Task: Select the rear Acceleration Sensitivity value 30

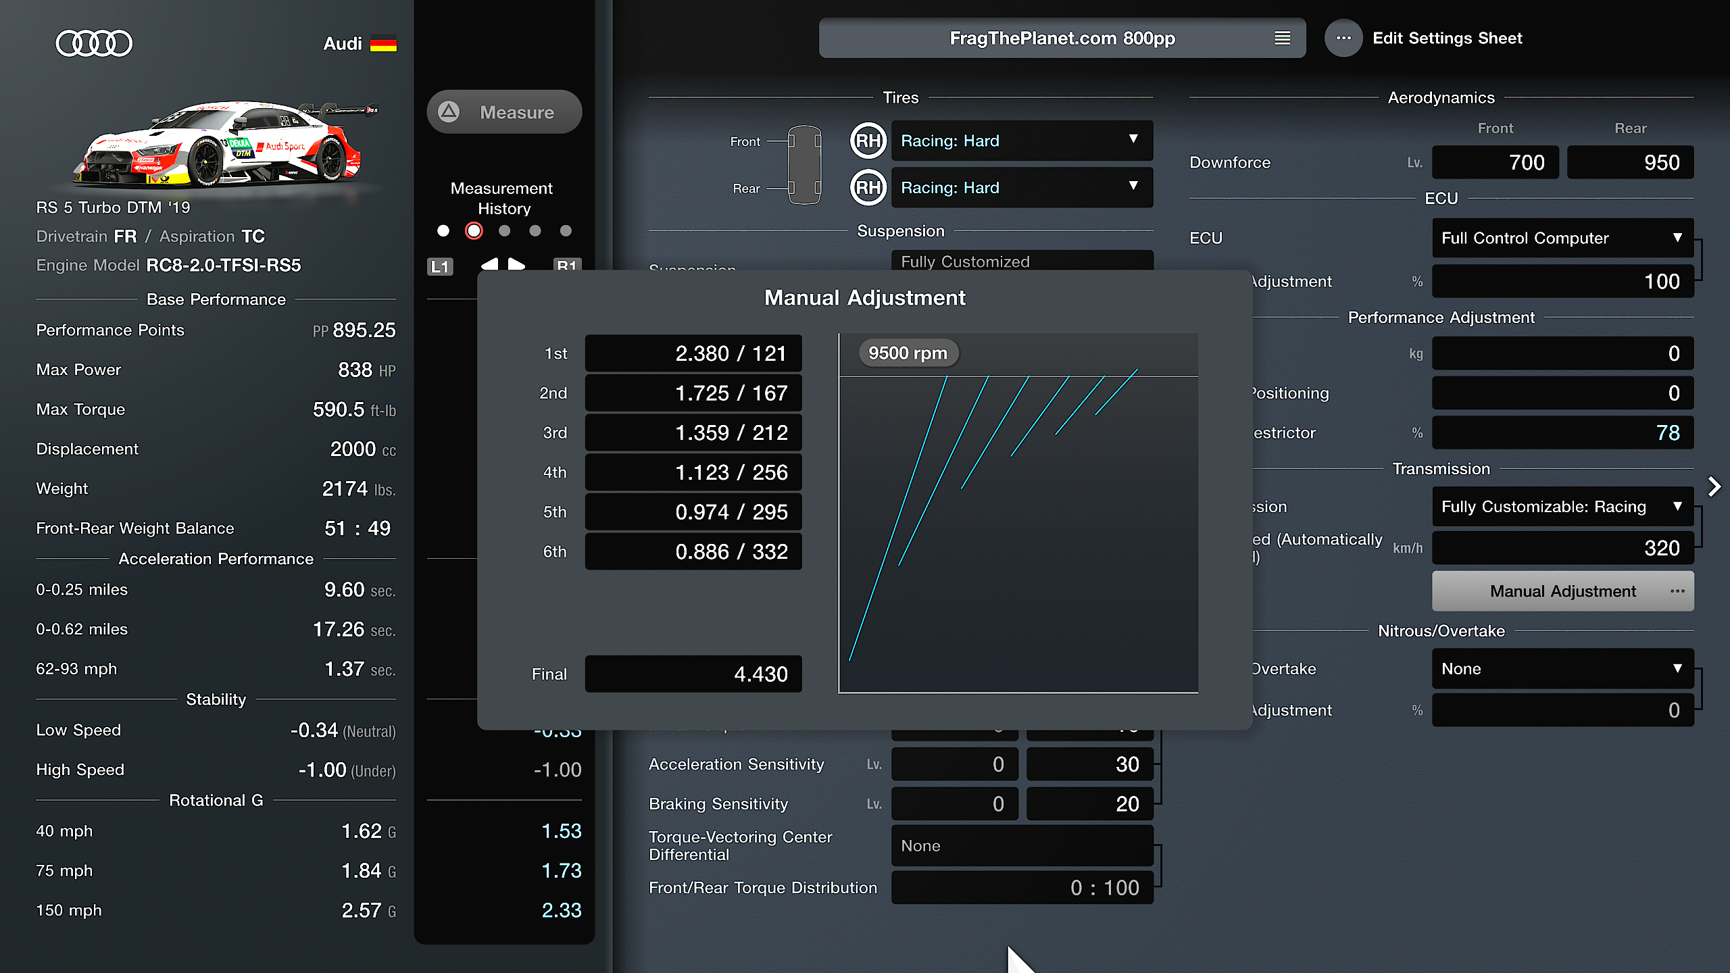Action: 1089,764
